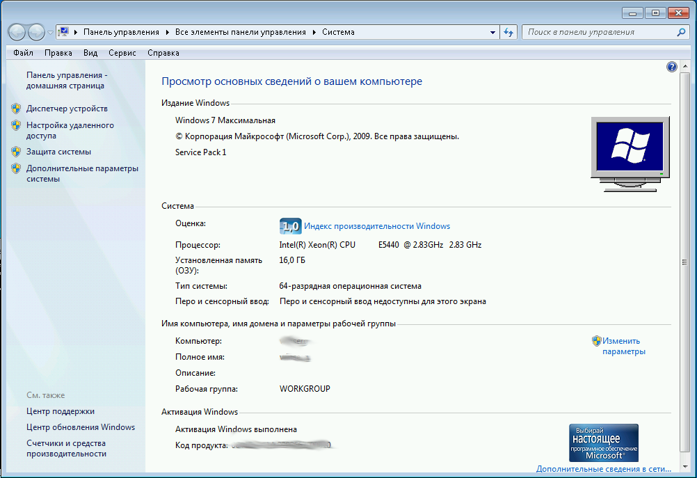The image size is (697, 478).
Task: Click the Forward navigation arrow button
Action: (36, 32)
